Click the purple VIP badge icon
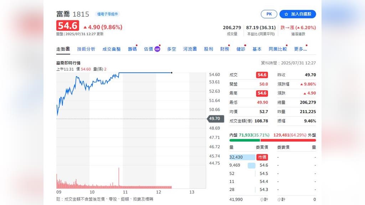The width and height of the screenshot is (365, 205). 157,49
